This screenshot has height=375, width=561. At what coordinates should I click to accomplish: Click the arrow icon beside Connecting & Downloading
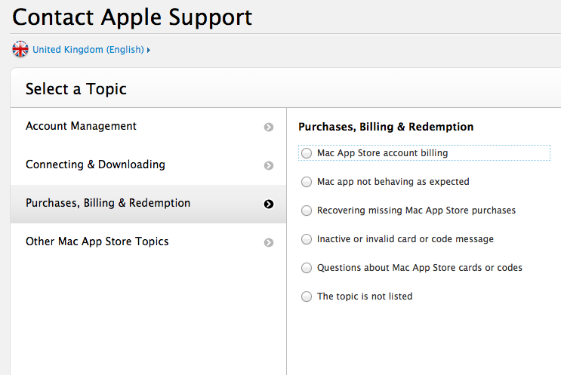(269, 165)
